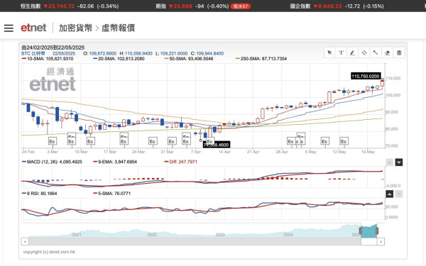Grab the left range handle in navigator
The height and width of the screenshot is (266, 426).
(x=361, y=231)
